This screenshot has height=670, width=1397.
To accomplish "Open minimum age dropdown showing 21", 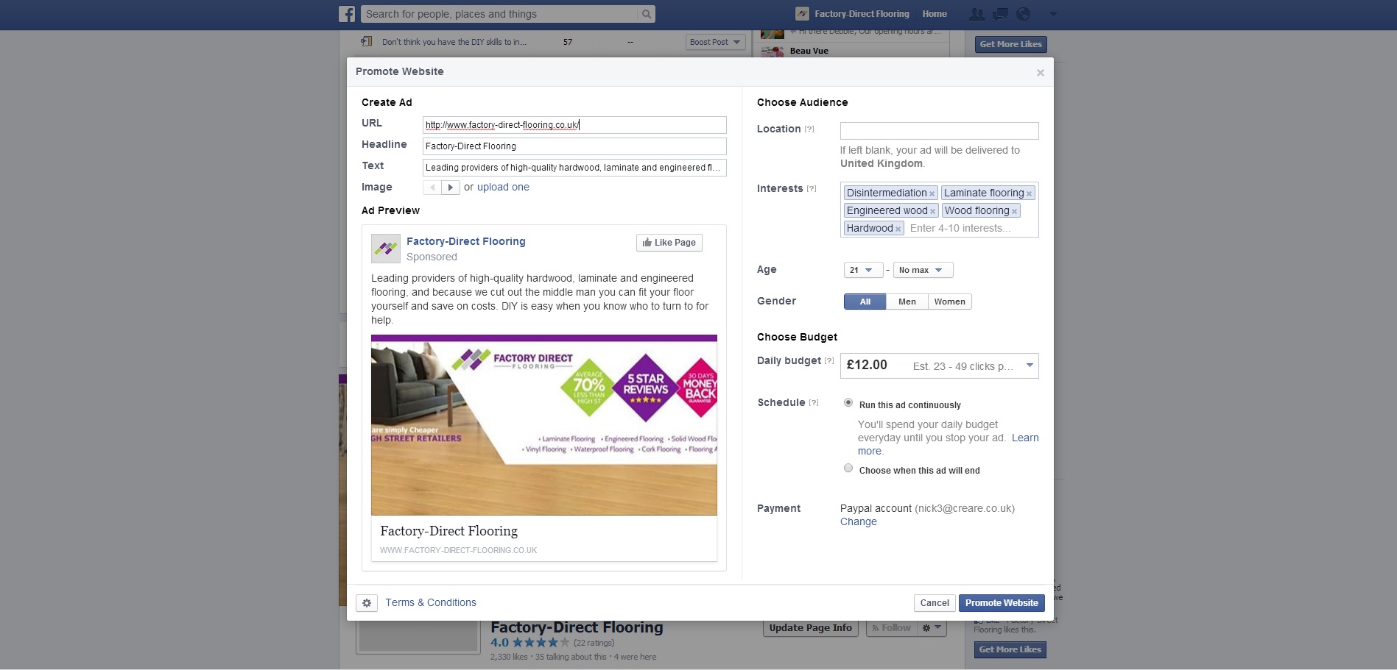I will (863, 270).
